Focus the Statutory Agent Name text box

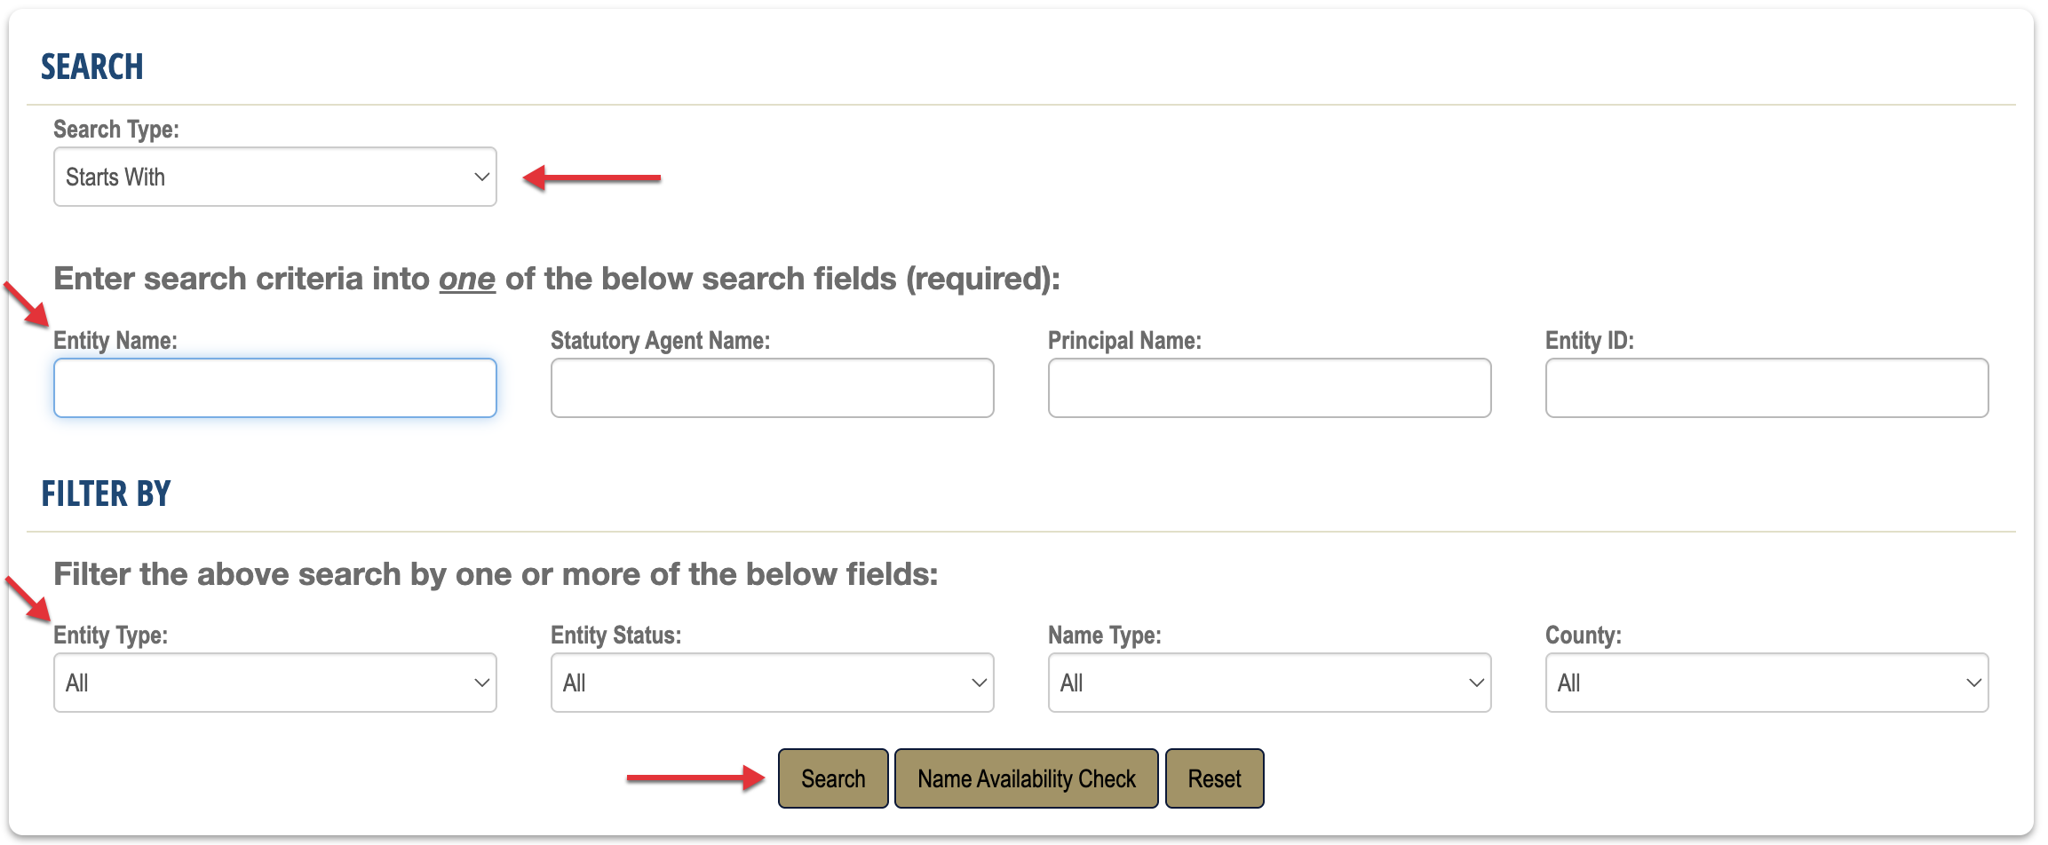pyautogui.click(x=772, y=388)
